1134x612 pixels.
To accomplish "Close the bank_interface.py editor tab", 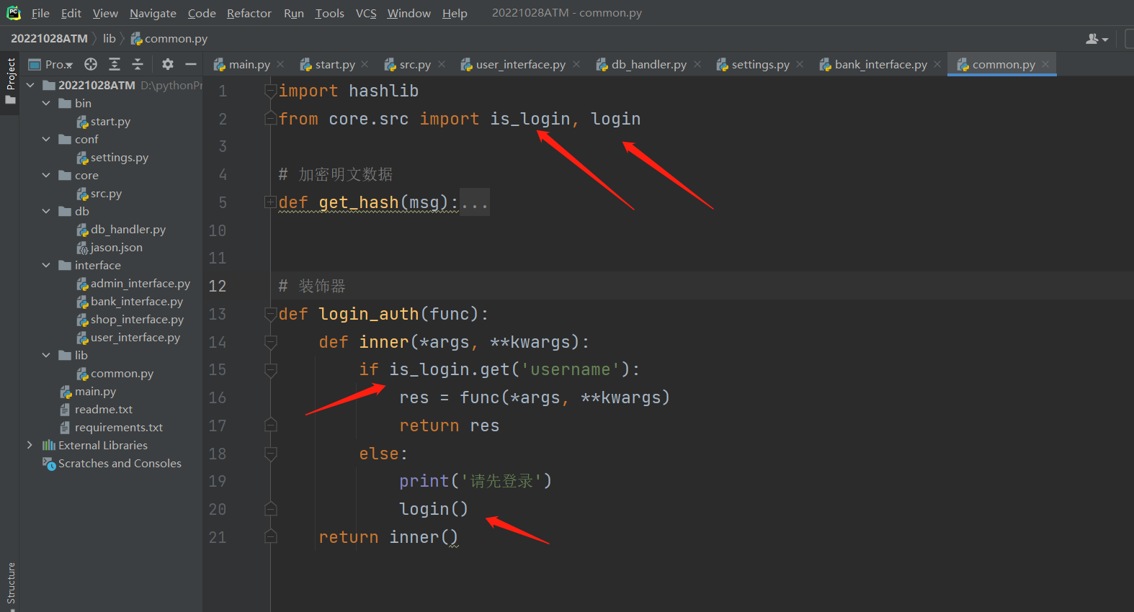I will [937, 64].
